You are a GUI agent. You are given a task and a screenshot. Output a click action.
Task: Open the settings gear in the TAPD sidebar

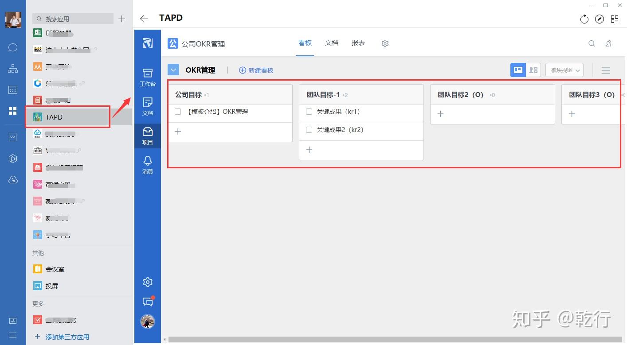(147, 282)
